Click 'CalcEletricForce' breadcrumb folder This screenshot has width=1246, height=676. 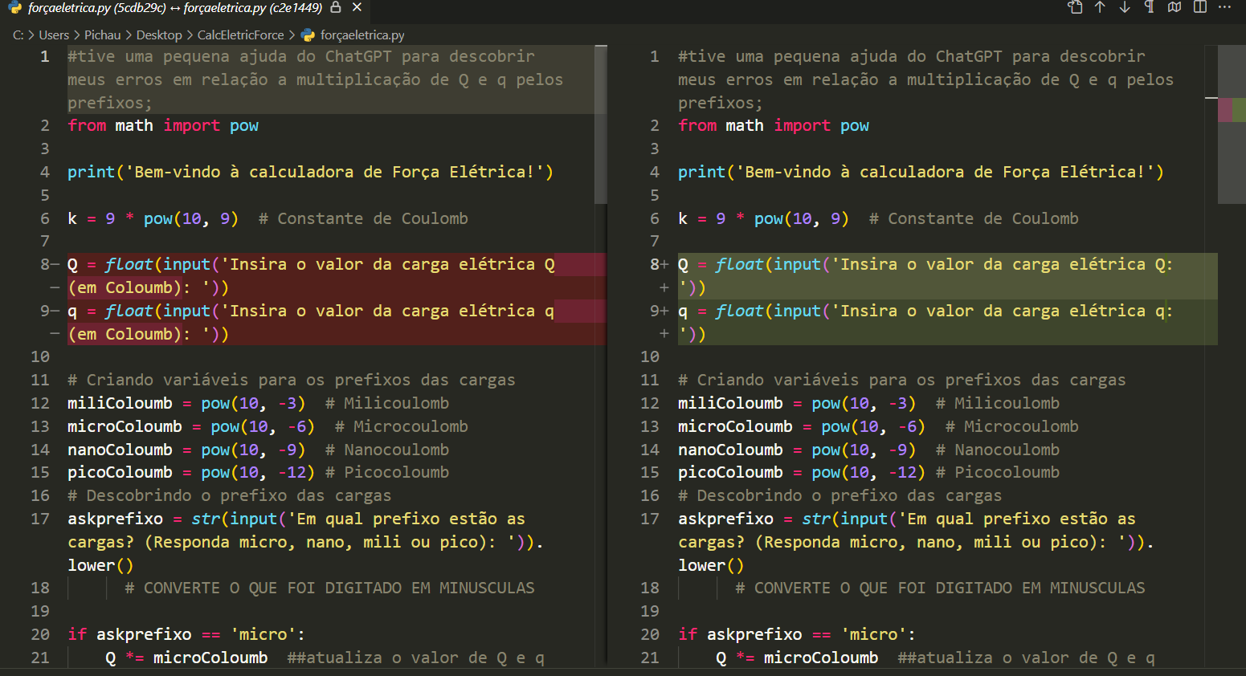(240, 35)
